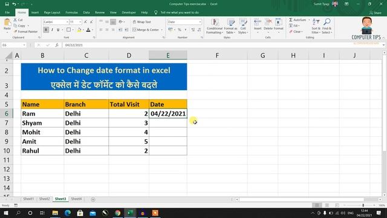387x218 pixels.
Task: Toggle Wrap Text
Action: click(141, 22)
